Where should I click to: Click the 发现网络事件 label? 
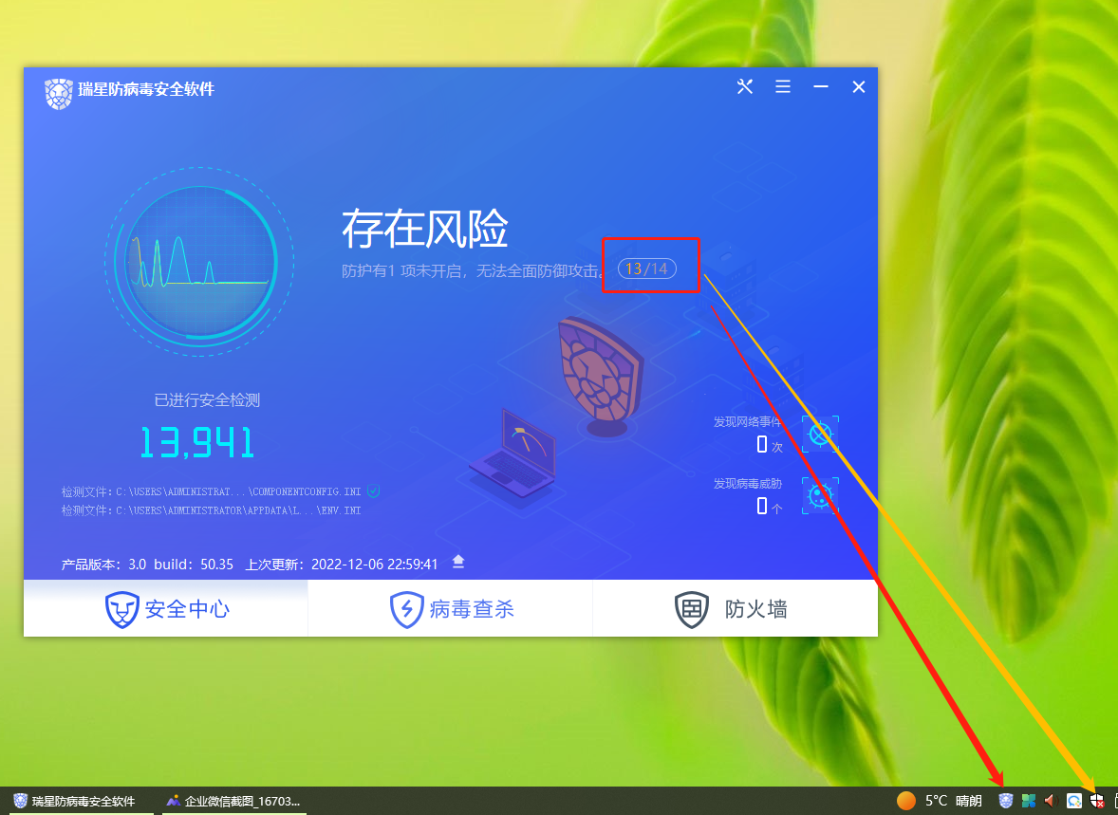tap(747, 421)
